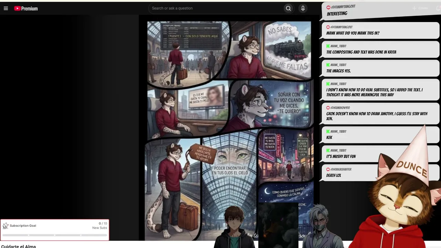Click green platform icon above 'KEK' message
Image resolution: width=441 pixels, height=248 pixels.
328,132
